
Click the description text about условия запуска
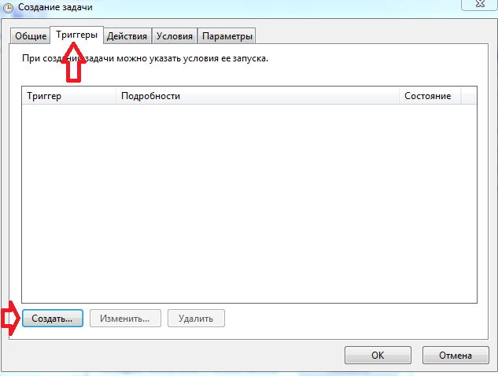point(145,58)
